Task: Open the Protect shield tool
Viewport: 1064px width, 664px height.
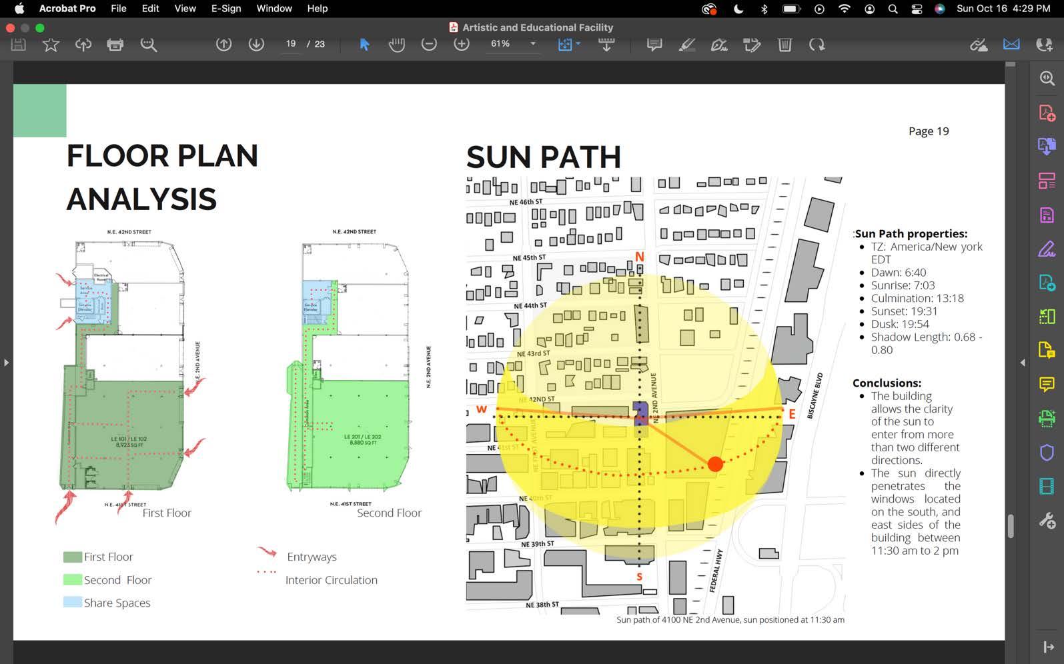Action: coord(1047,453)
